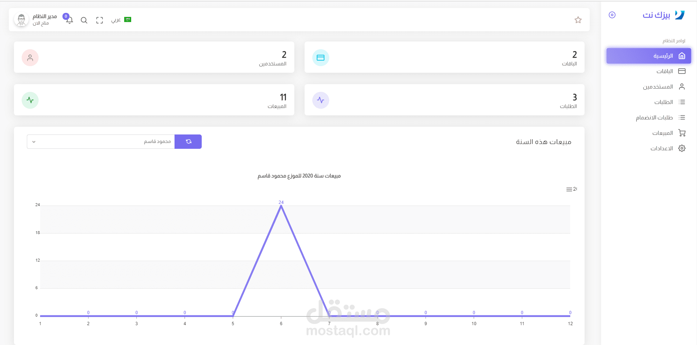697x345 pixels.
Task: Click the favorites star icon
Action: [578, 20]
